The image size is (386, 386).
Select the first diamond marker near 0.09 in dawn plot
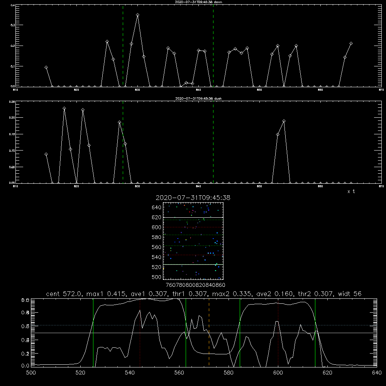(46, 68)
